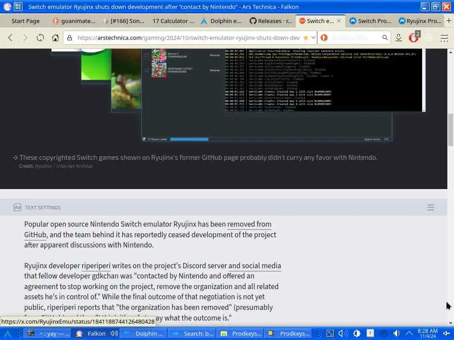Open the 'Search: b...' taskbar entry
Image resolution: width=454 pixels, height=340 pixels.
(x=192, y=334)
